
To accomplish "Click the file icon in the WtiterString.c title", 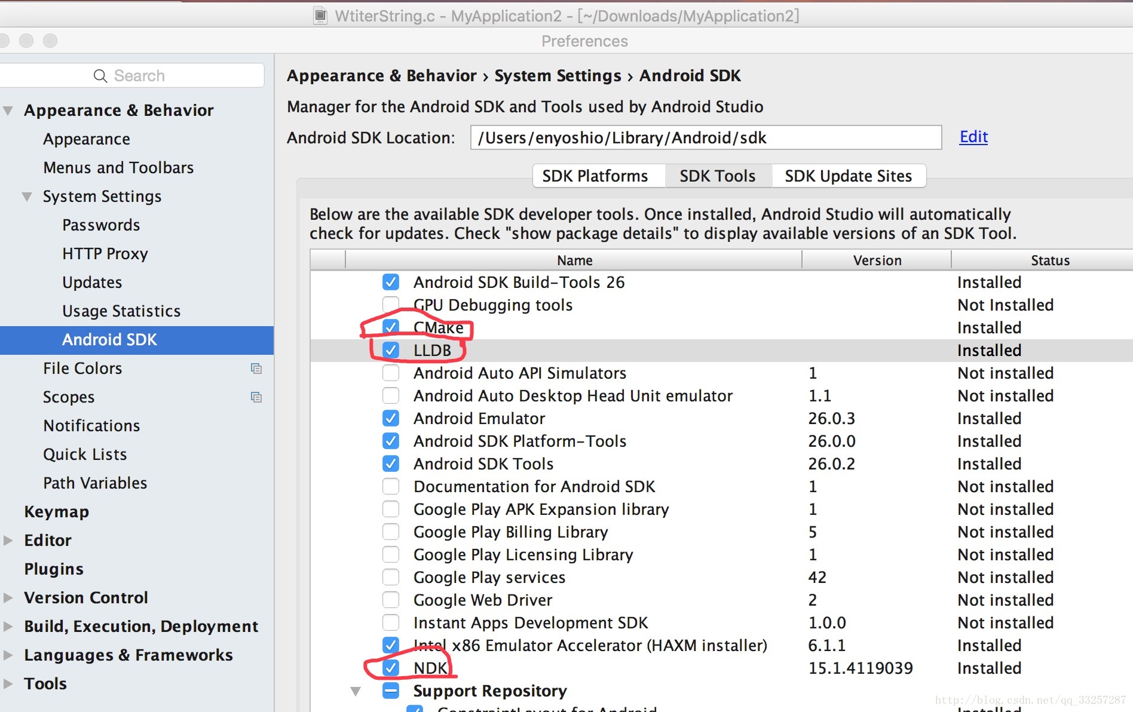I will pos(321,16).
